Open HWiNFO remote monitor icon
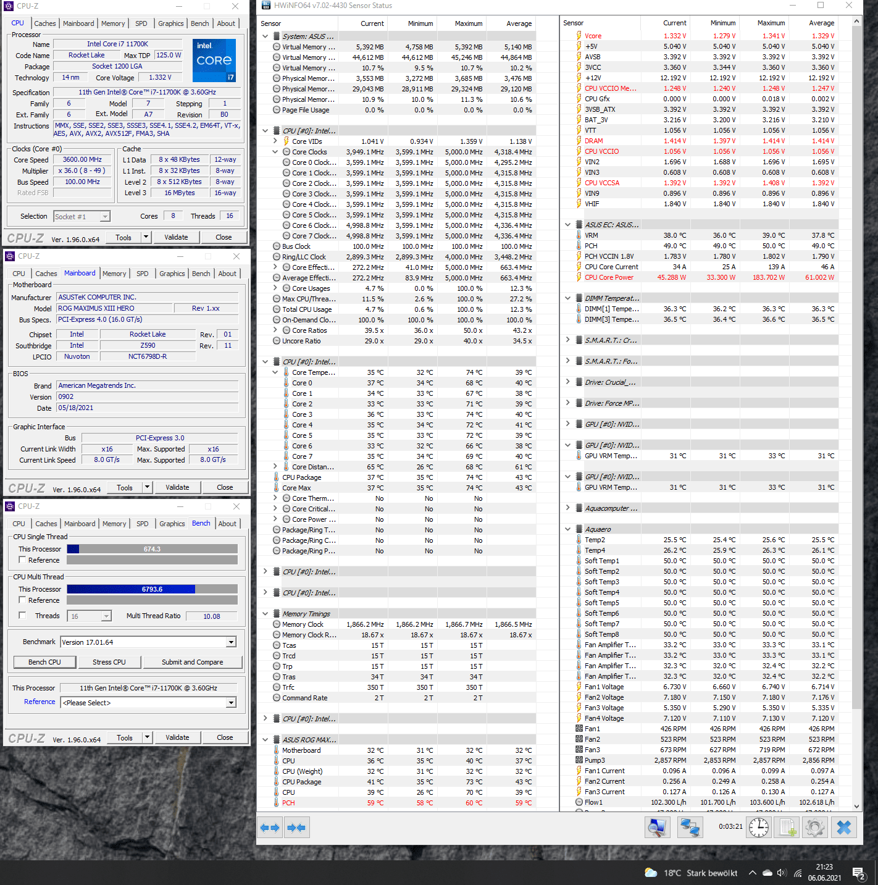The height and width of the screenshot is (885, 878). [x=658, y=827]
